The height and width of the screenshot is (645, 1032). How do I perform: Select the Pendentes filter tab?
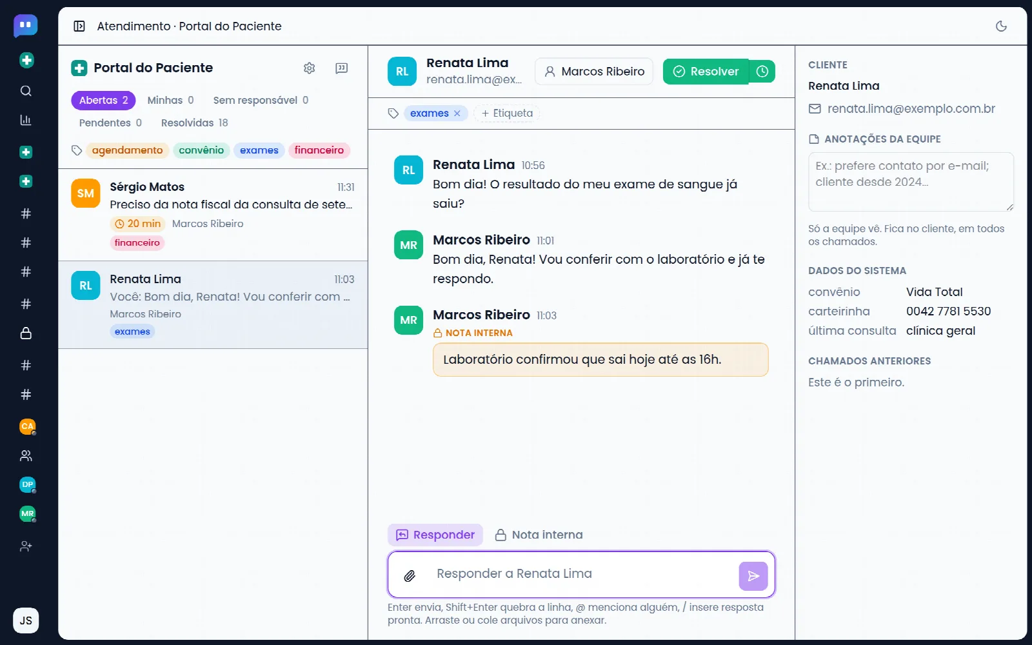pos(110,123)
